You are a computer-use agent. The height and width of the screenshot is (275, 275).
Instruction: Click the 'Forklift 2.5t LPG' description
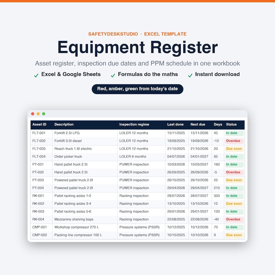click(x=67, y=133)
